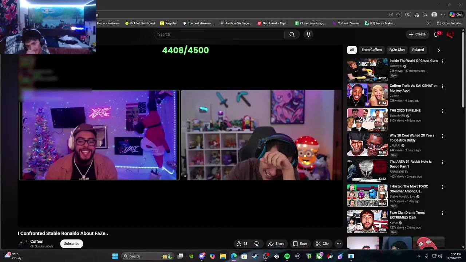Click the YouTube search magnifier button
The image size is (466, 262).
pos(292,34)
